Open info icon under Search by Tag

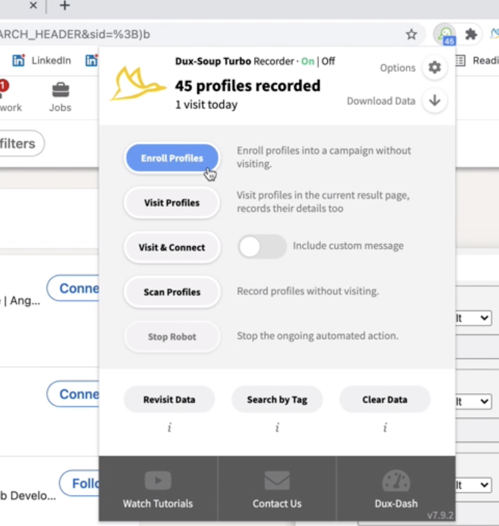pyautogui.click(x=277, y=428)
